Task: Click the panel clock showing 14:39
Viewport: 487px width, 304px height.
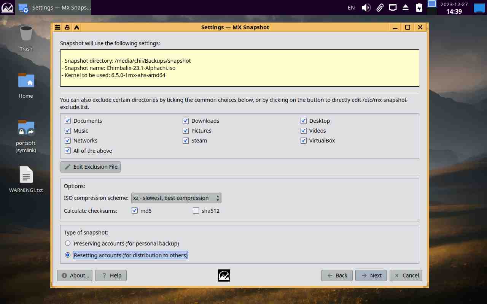Action: tap(454, 8)
